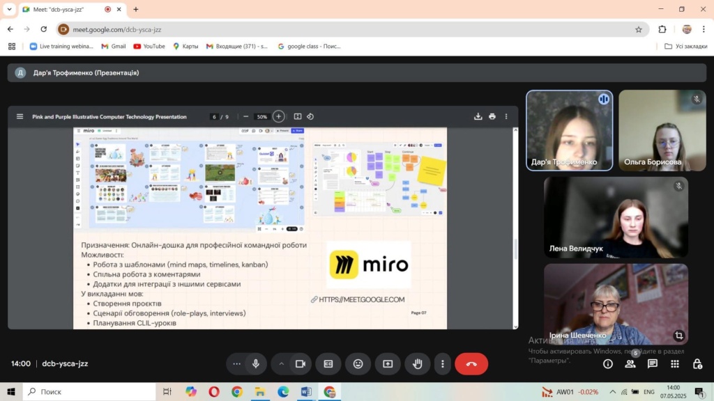
Task: Show hidden system tray icons
Action: tap(612, 391)
